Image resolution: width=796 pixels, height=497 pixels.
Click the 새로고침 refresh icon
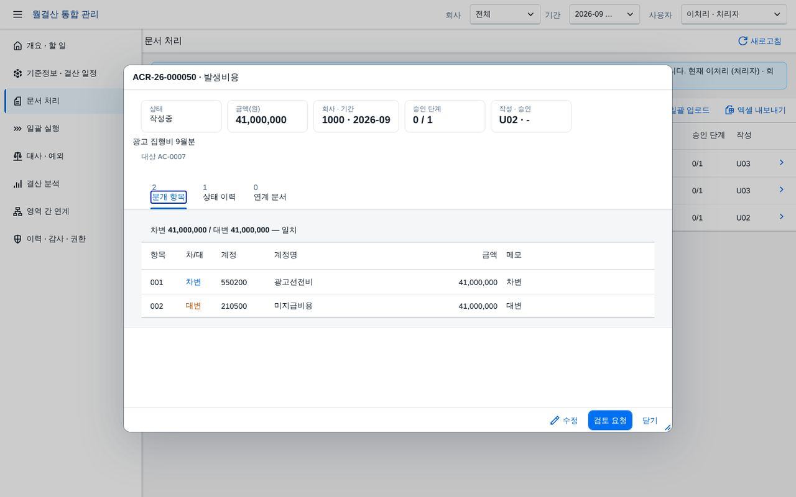[743, 41]
